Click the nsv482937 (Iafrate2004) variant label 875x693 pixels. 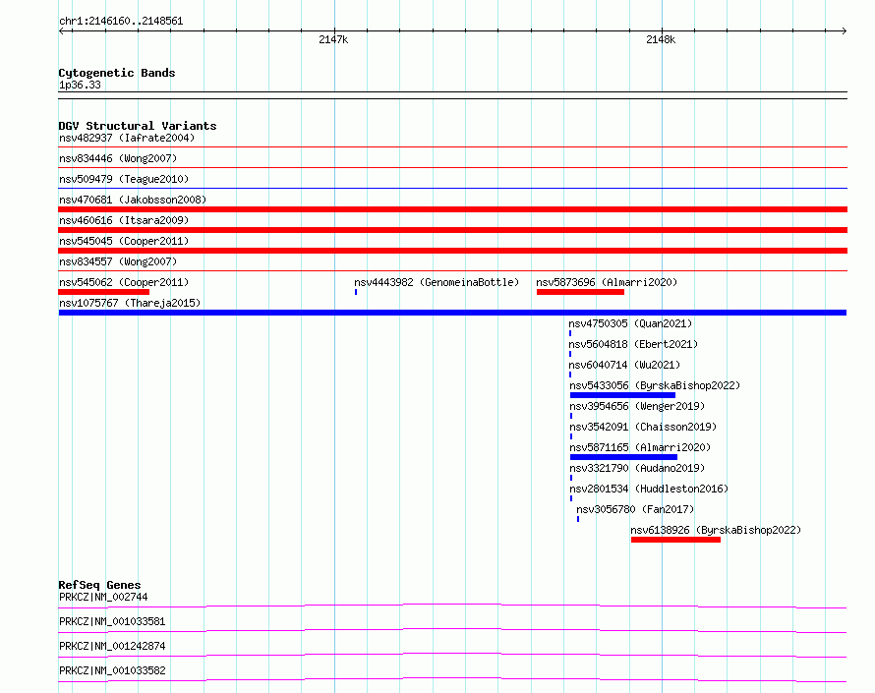coord(127,138)
